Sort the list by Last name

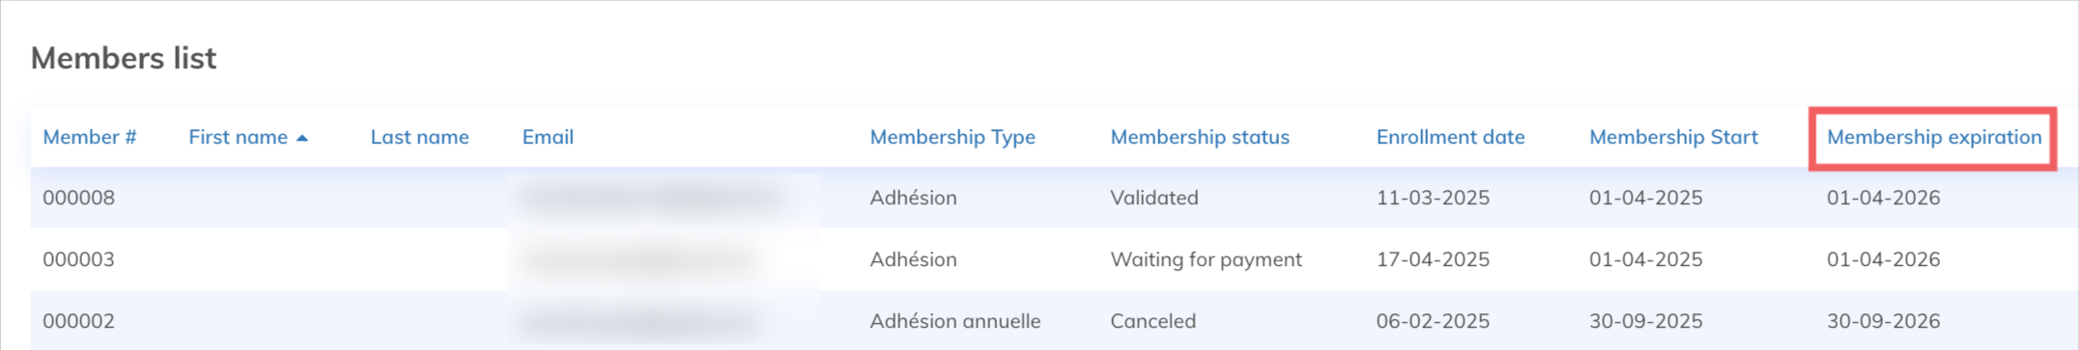pyautogui.click(x=419, y=137)
